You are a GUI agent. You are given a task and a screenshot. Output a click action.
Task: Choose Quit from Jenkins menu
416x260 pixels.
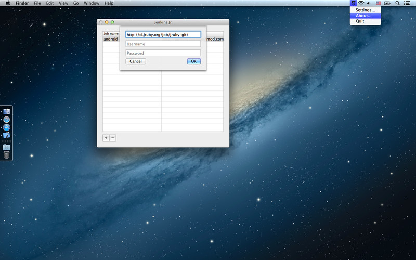(366, 21)
